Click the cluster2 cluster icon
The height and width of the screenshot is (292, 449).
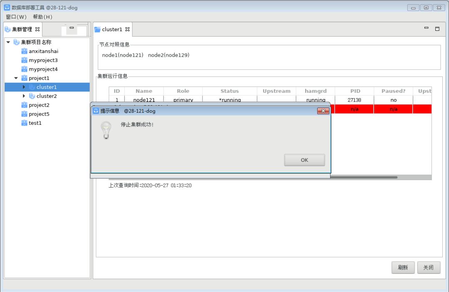click(x=32, y=96)
